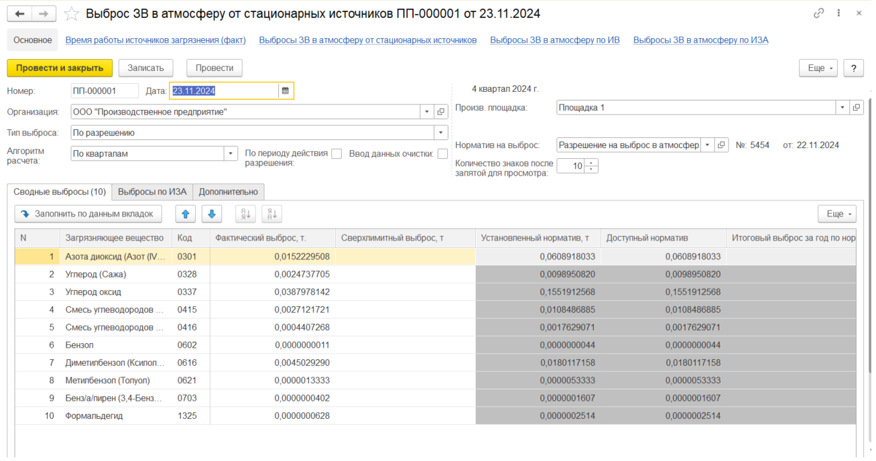Open the calendar picker for Дата field
The image size is (876, 461).
286,91
